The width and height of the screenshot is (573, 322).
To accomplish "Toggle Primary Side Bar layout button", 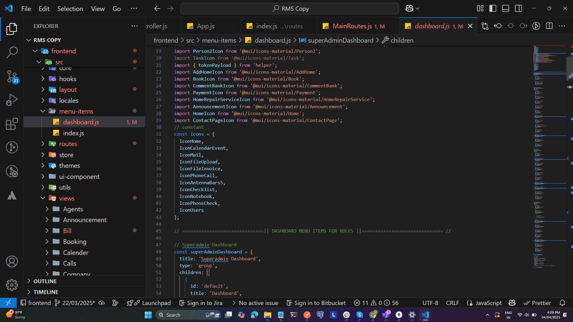I will click(493, 9).
